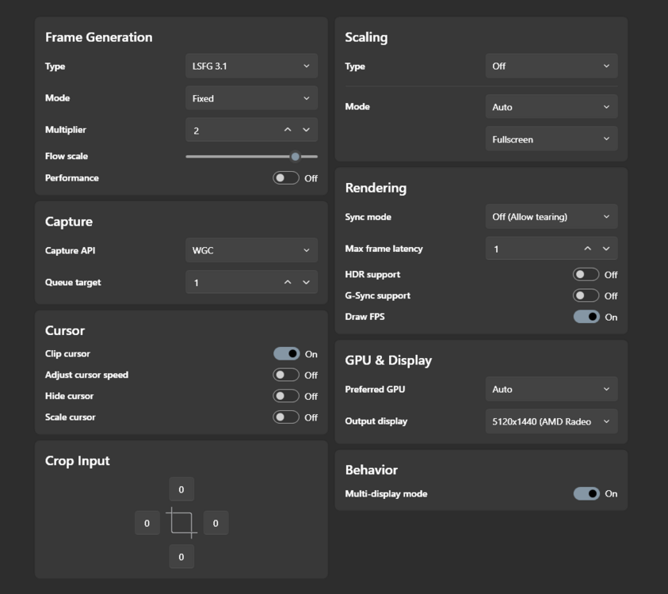Turn off Draw FPS

coord(586,317)
